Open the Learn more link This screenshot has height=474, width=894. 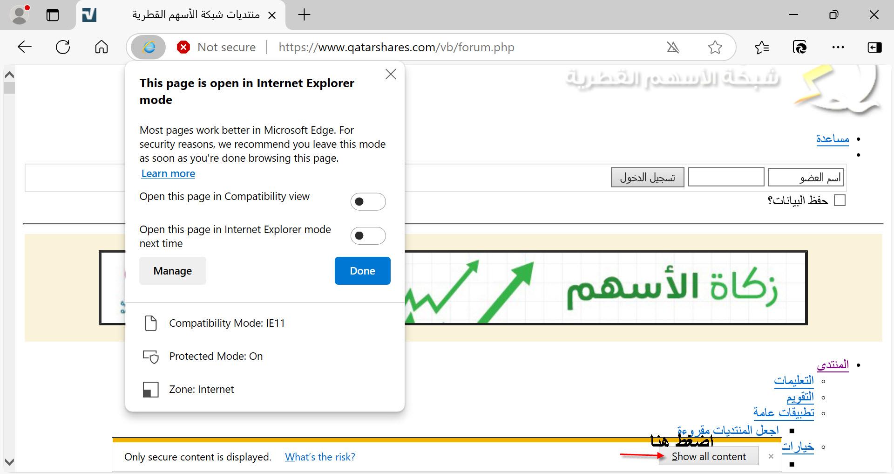[168, 173]
